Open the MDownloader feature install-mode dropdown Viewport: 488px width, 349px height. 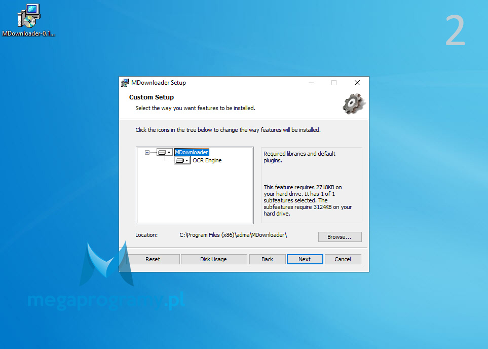(x=164, y=152)
